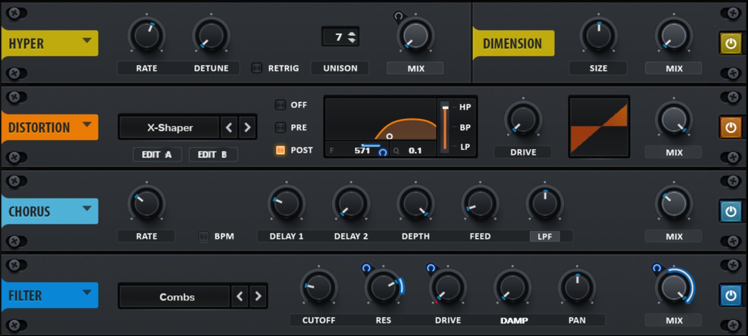Click the Filter MIX knob
Image resolution: width=748 pixels, height=336 pixels.
point(674,288)
